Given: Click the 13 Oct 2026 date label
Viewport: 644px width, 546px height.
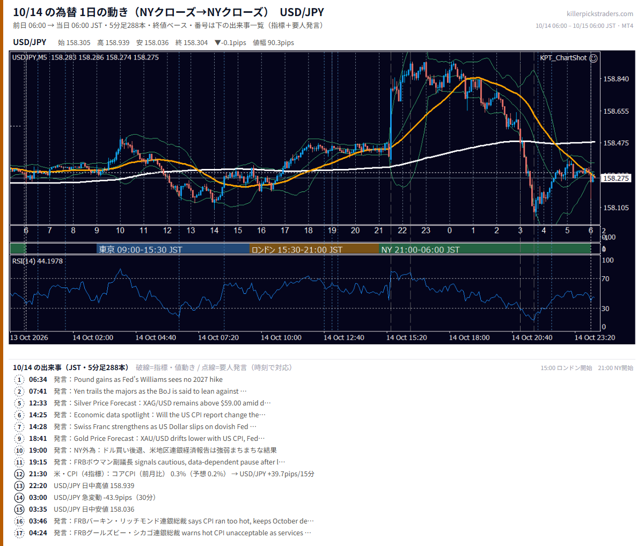Looking at the screenshot, I should click(x=29, y=338).
